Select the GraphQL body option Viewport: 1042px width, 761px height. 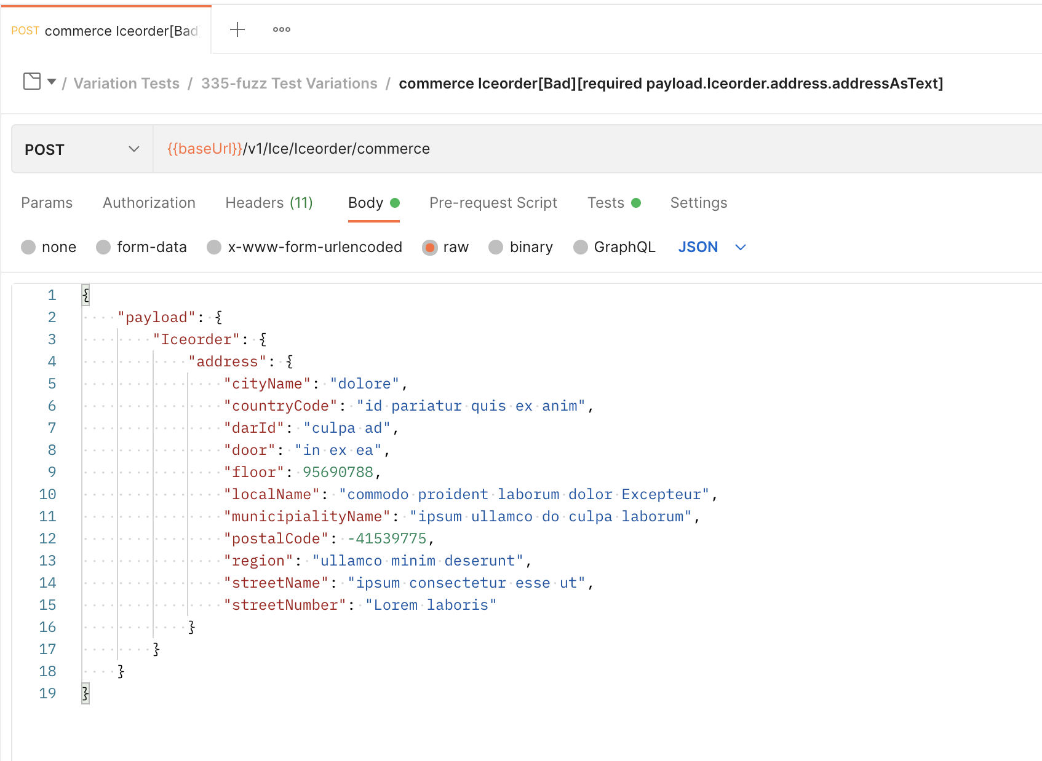coord(581,247)
